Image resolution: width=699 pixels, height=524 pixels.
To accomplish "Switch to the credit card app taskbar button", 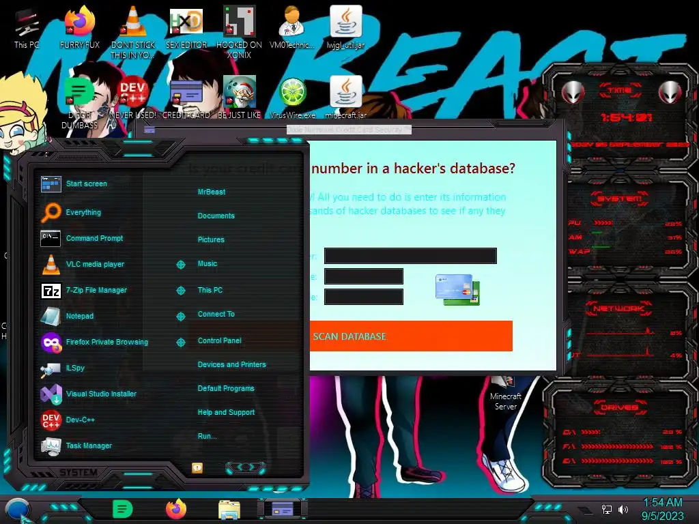I will tap(282, 509).
